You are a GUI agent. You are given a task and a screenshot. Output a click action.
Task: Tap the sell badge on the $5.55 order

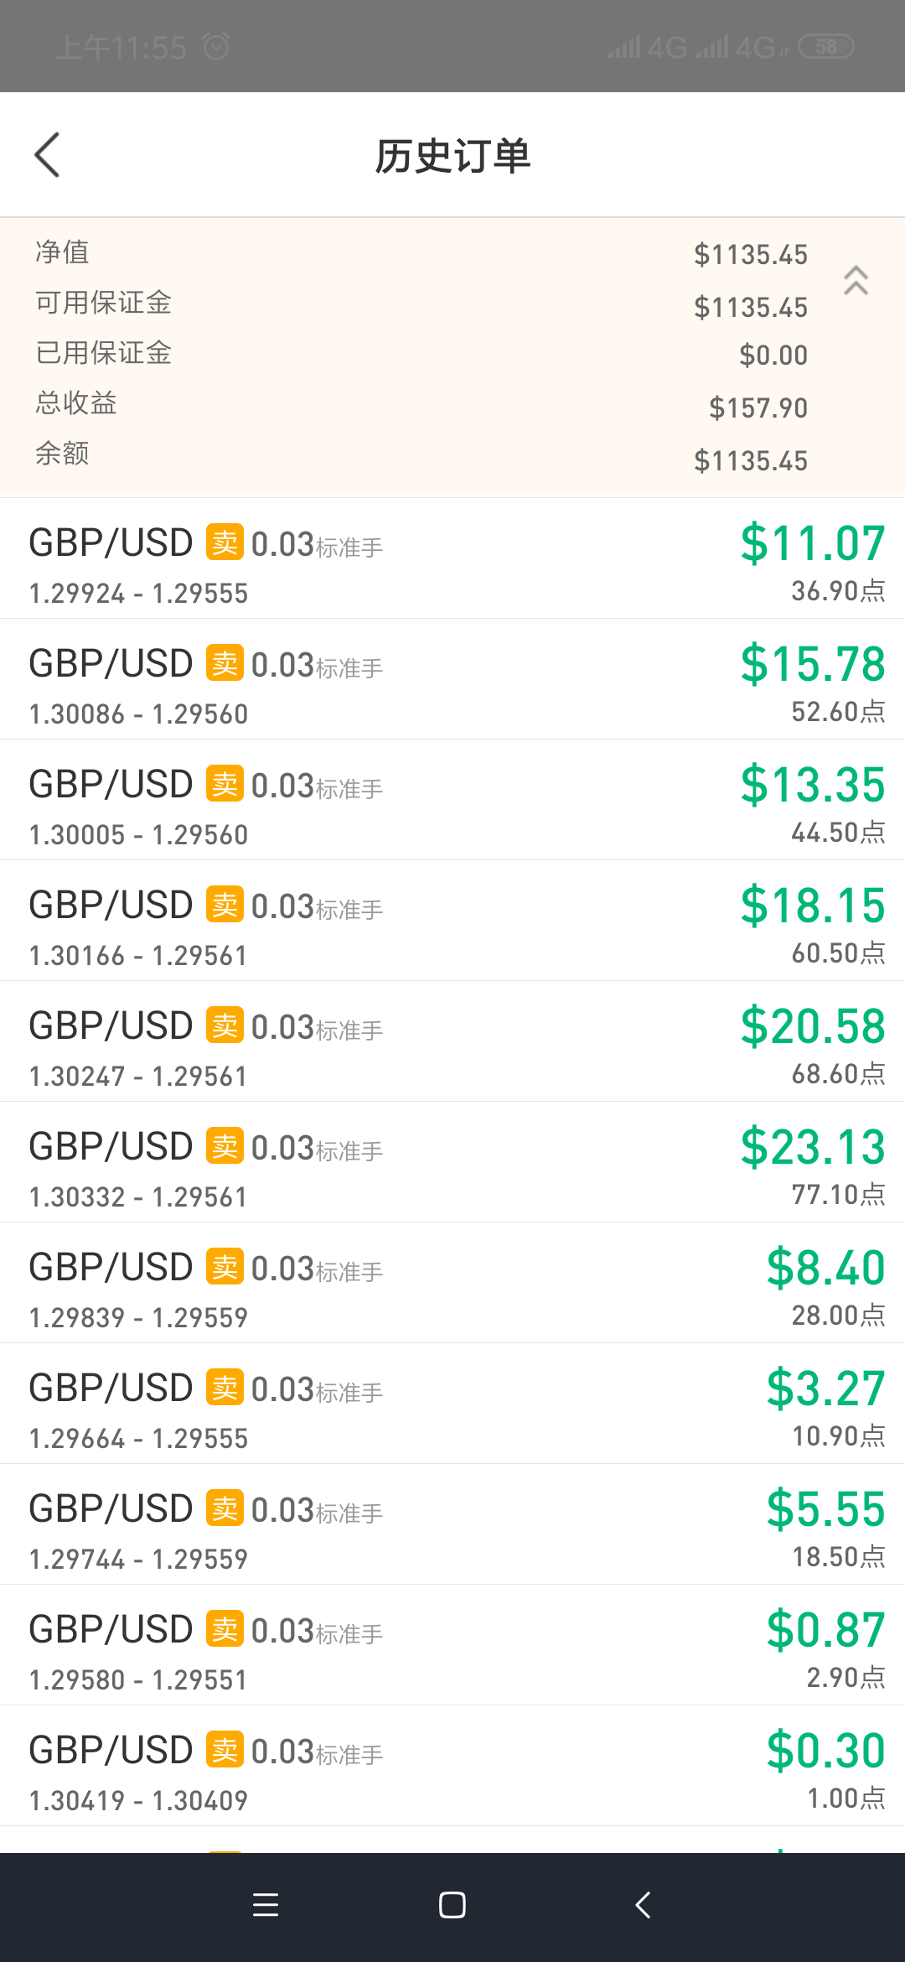point(225,1508)
